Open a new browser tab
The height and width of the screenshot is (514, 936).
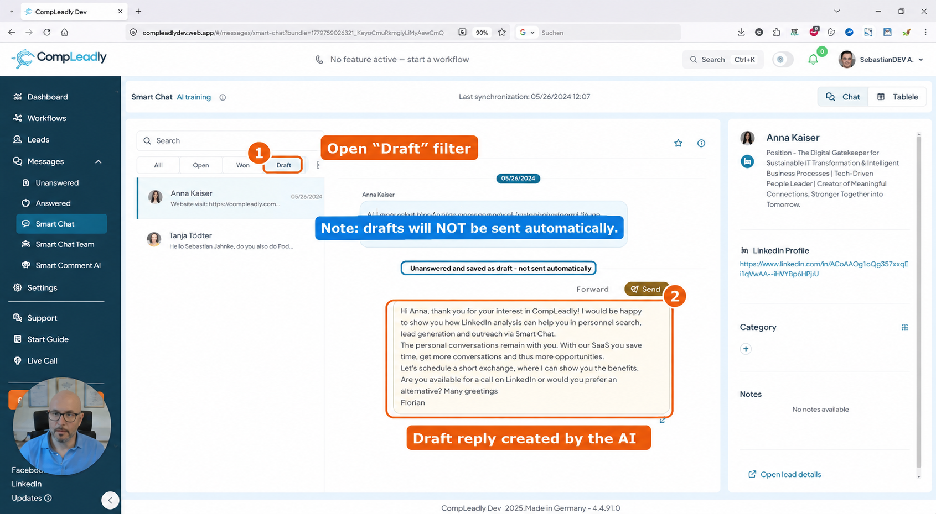pyautogui.click(x=138, y=11)
